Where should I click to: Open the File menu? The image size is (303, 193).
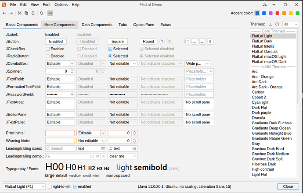13,5
